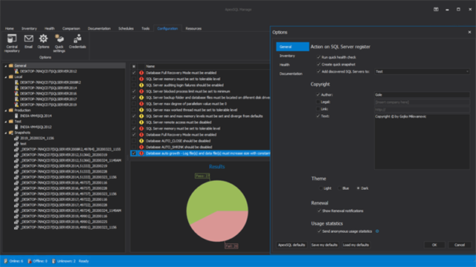Viewport: 476px width, 267px height.
Task: Click Online servers status bar icon
Action: (x=5, y=261)
